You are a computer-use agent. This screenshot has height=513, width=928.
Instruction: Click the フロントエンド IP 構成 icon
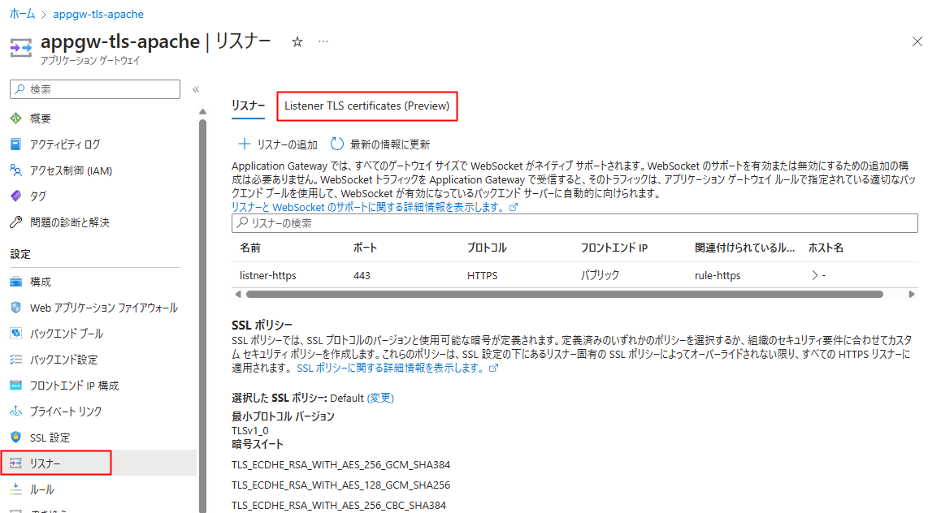pyautogui.click(x=16, y=386)
